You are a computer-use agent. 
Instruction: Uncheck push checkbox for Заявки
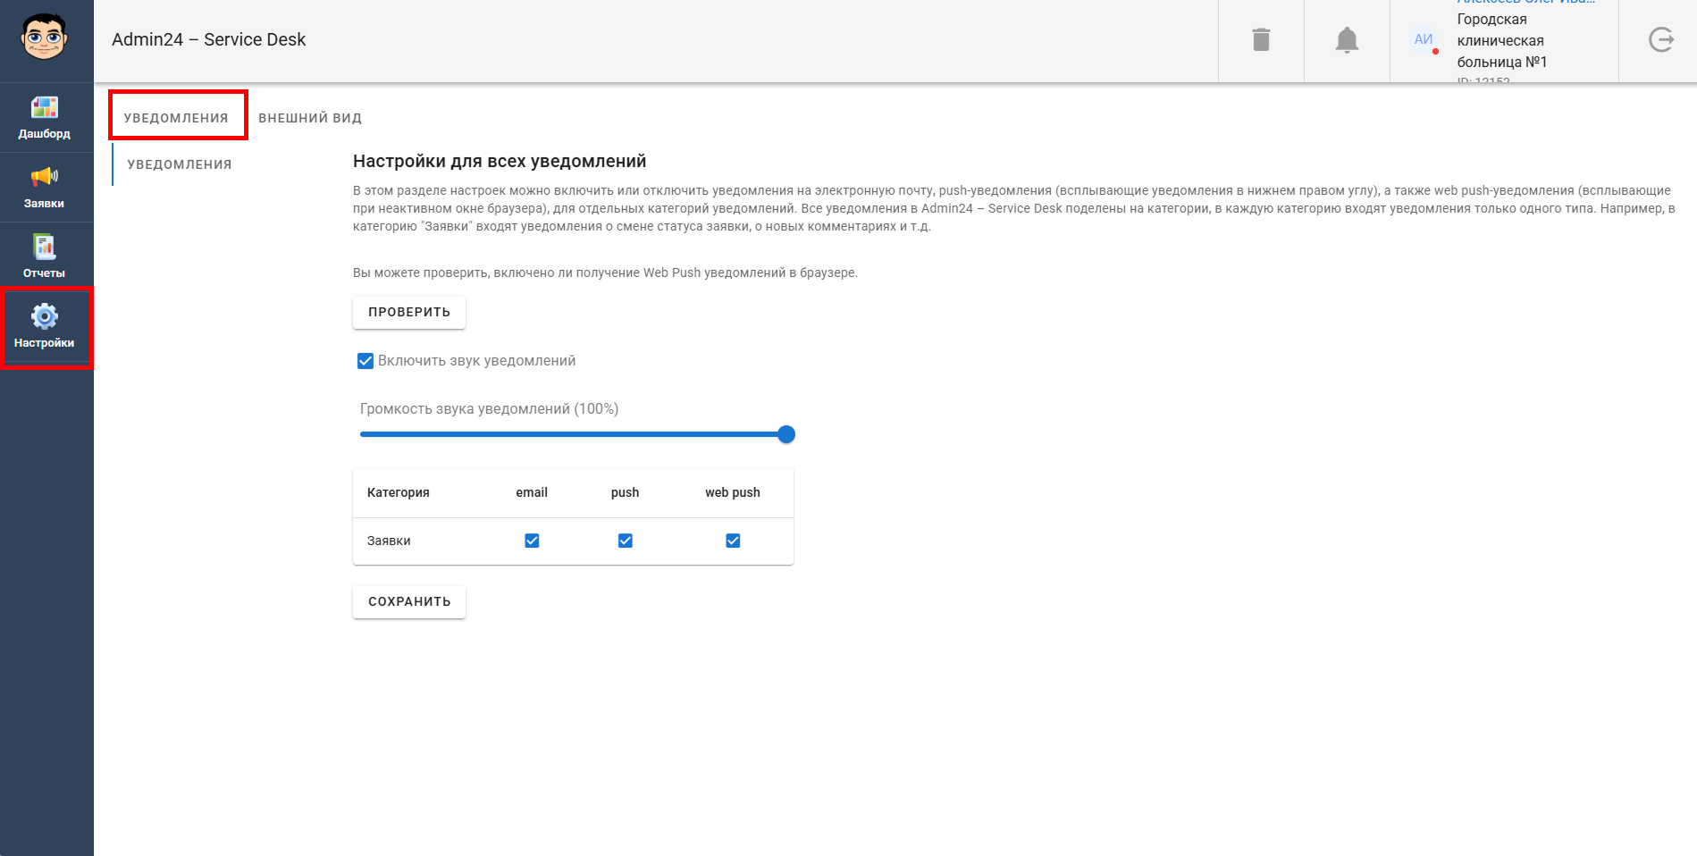[x=626, y=541]
